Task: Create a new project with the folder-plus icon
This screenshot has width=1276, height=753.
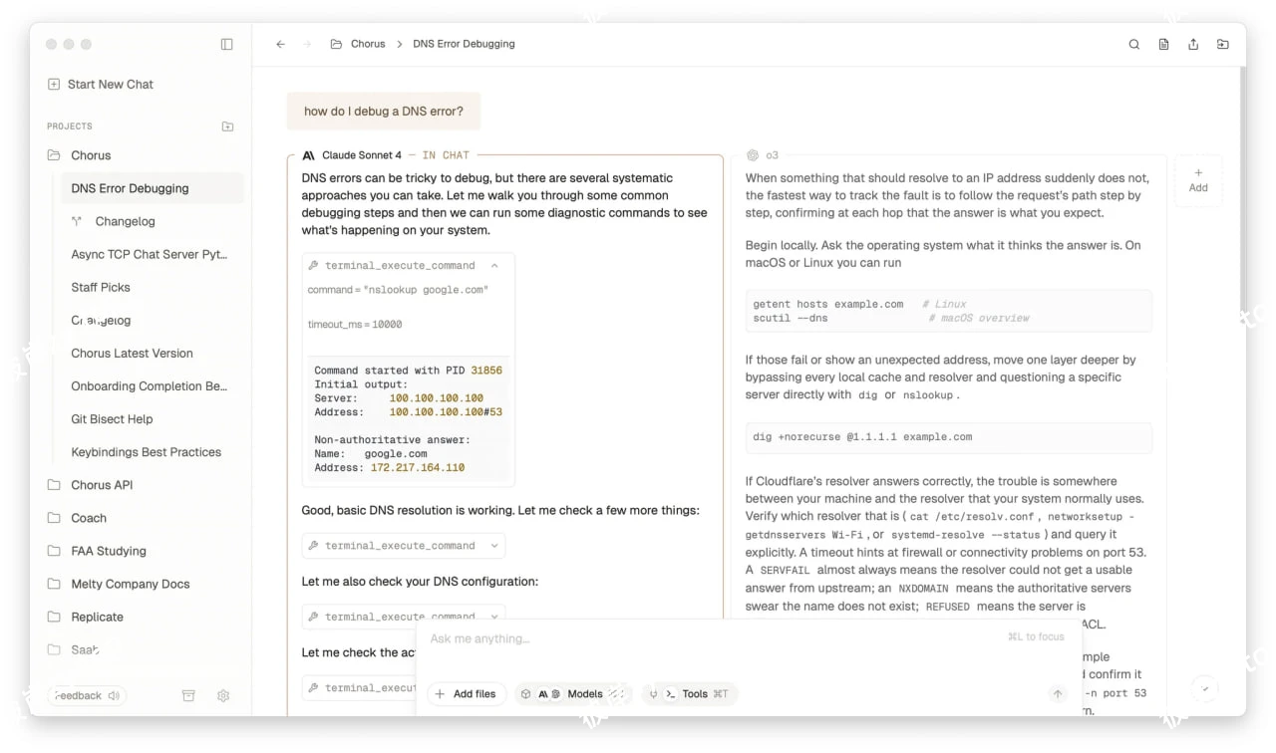Action: (227, 125)
